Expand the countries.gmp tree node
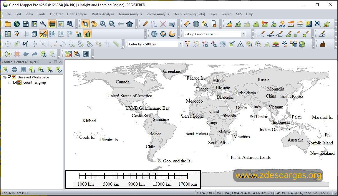 coord(10,83)
